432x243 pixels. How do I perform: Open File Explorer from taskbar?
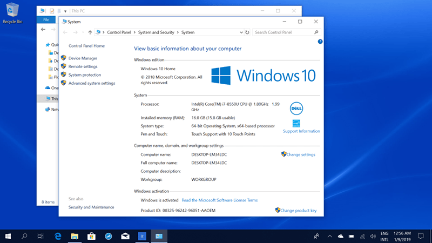75,236
